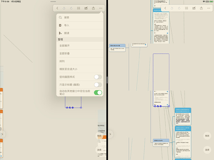Select first bright-blue titled card under selected note
The height and width of the screenshot is (160, 214).
pos(183,116)
